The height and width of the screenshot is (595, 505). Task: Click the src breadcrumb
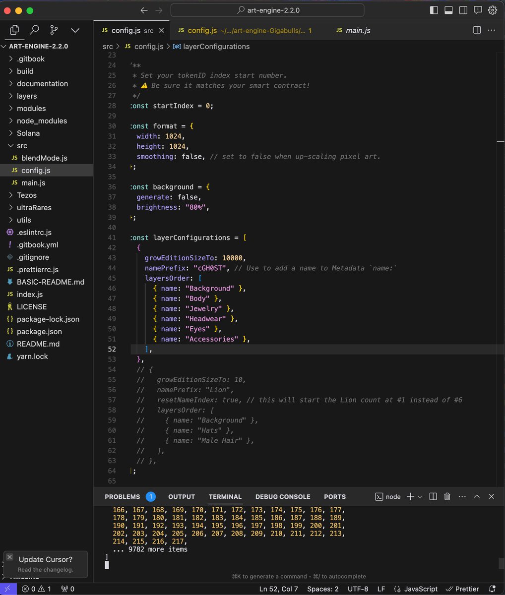(108, 47)
